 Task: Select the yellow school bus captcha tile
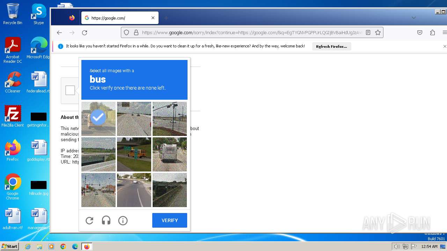tap(134, 154)
